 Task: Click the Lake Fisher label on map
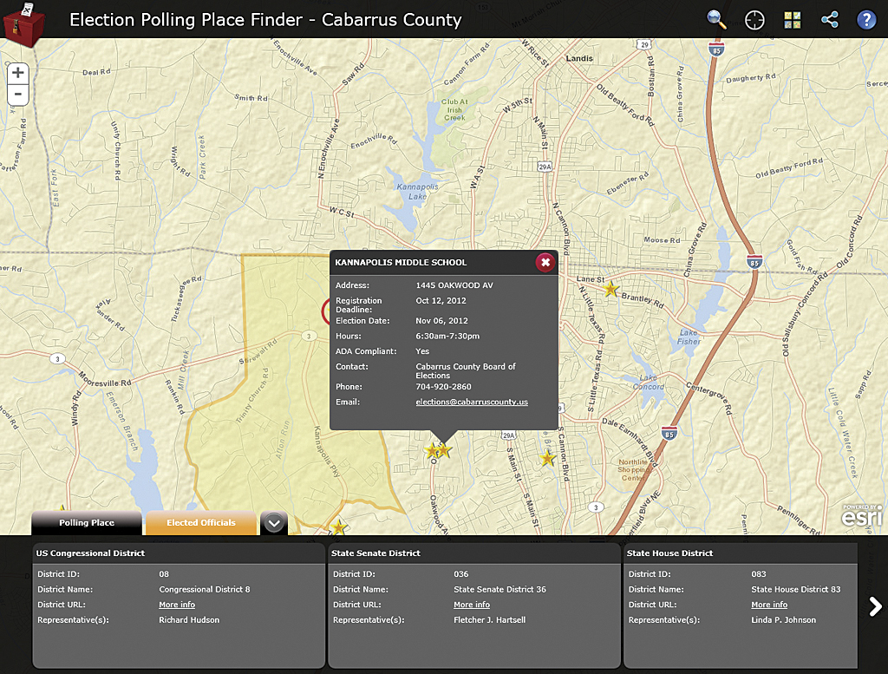tap(689, 337)
